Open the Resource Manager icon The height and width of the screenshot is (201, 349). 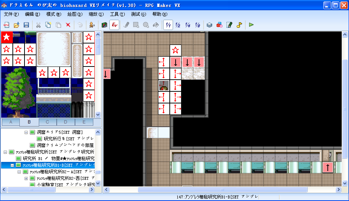pyautogui.click(x=219, y=25)
